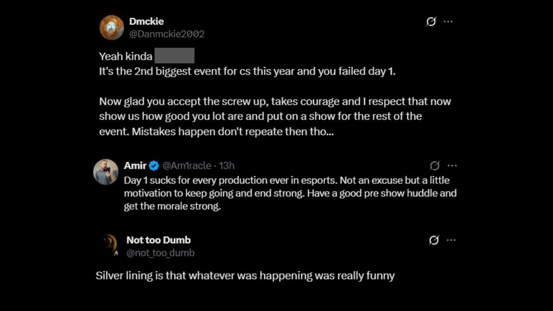The image size is (553, 311).
Task: Click Amir's reply text to open the tweet
Action: click(x=288, y=193)
